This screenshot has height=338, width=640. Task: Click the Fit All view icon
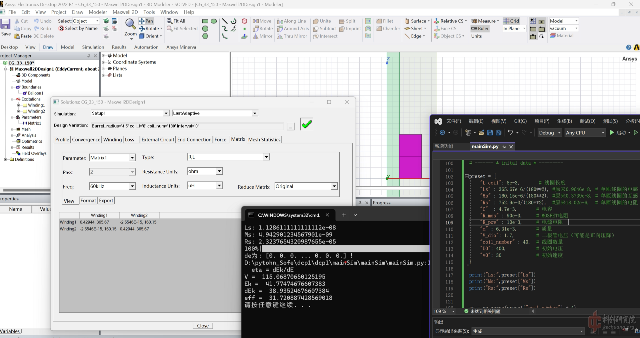click(x=176, y=21)
